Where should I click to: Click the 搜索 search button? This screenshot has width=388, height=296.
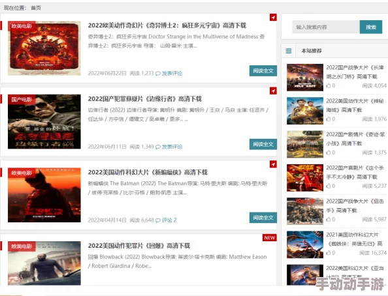[370, 27]
